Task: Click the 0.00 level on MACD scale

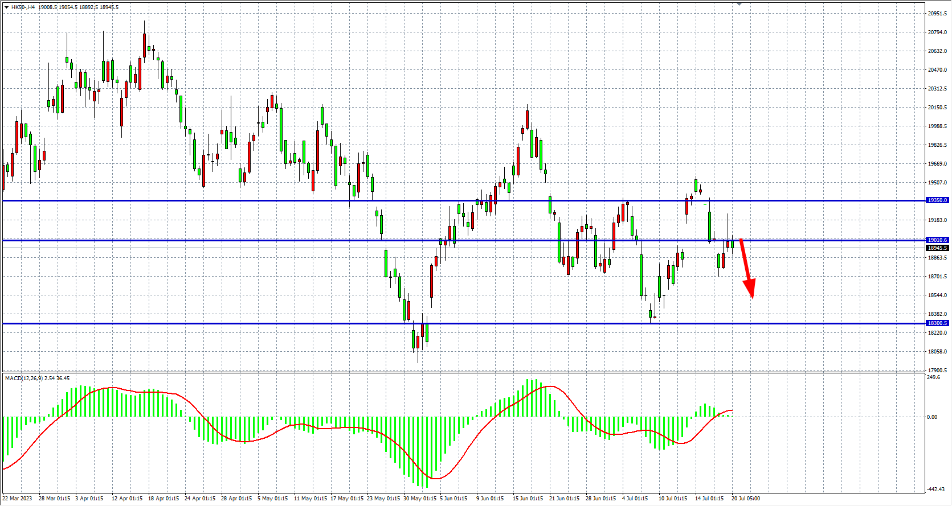Action: [x=932, y=417]
